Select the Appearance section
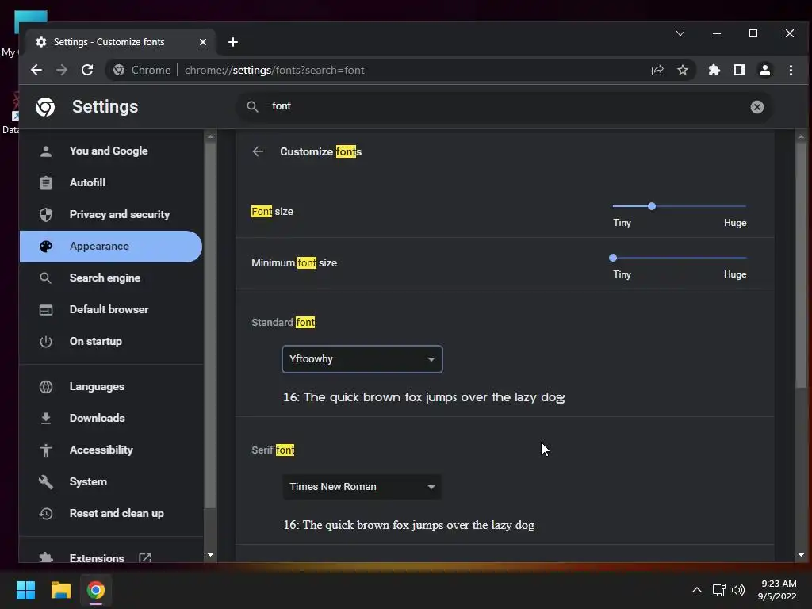 (111, 246)
